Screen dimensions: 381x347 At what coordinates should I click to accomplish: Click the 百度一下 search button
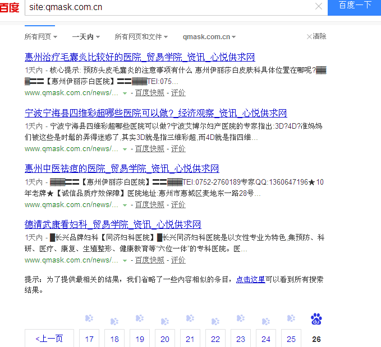[x=354, y=7]
